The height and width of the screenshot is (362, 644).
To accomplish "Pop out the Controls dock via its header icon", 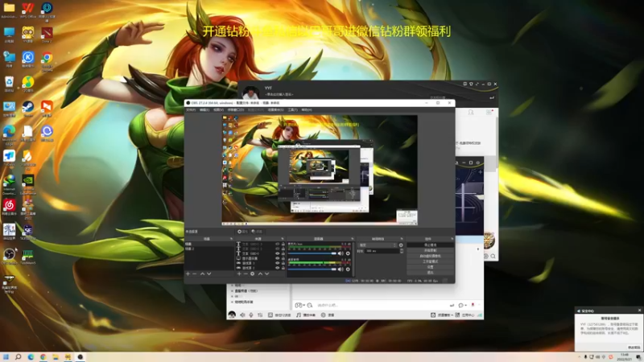I will point(452,238).
